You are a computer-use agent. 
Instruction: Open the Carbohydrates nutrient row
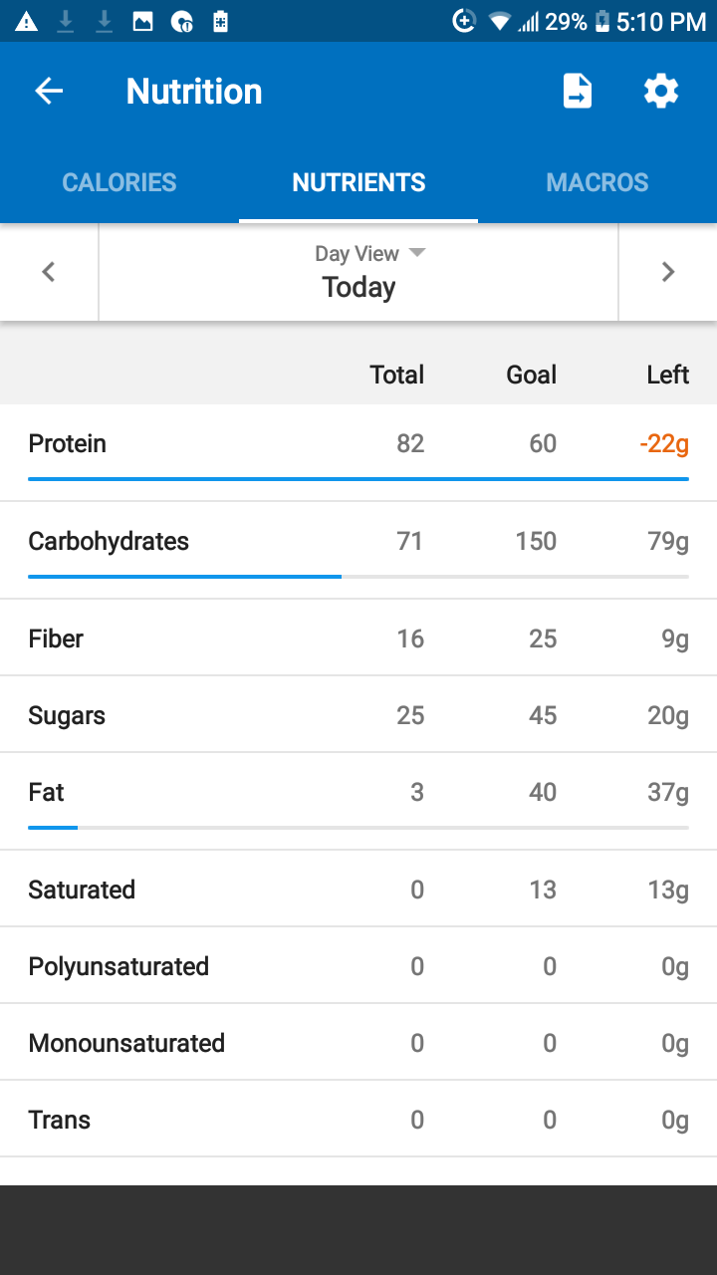point(358,551)
